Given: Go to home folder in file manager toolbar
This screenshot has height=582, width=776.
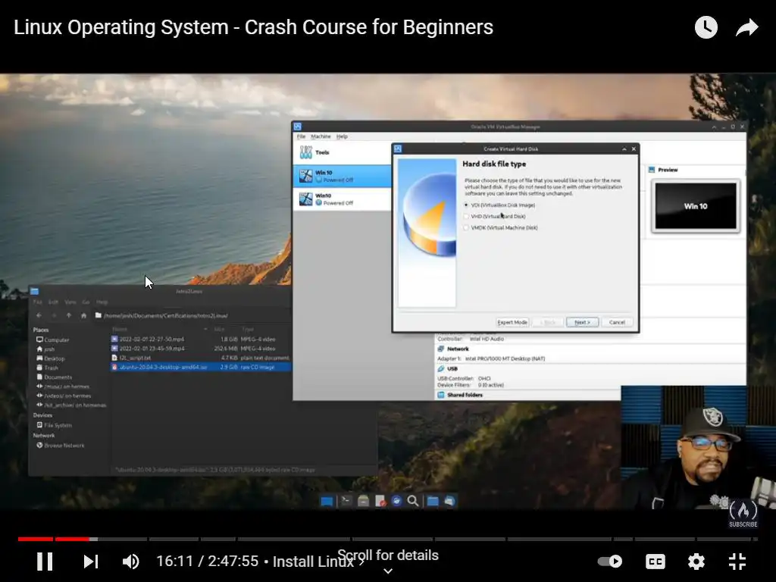Looking at the screenshot, I should click(x=83, y=315).
